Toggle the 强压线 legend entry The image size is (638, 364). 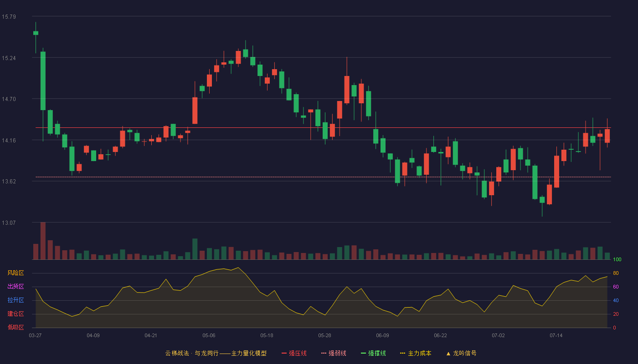pos(294,353)
